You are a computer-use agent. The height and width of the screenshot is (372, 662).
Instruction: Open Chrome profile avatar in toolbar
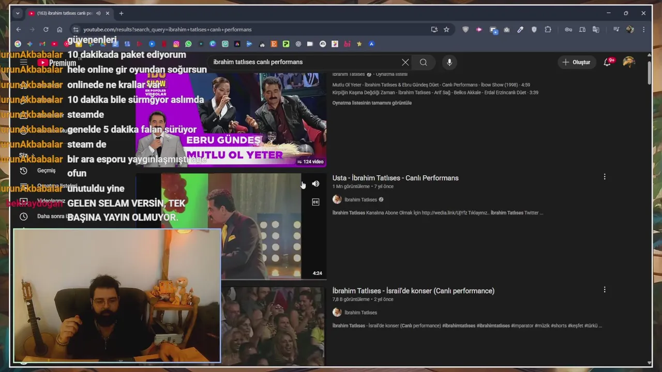pos(630,29)
